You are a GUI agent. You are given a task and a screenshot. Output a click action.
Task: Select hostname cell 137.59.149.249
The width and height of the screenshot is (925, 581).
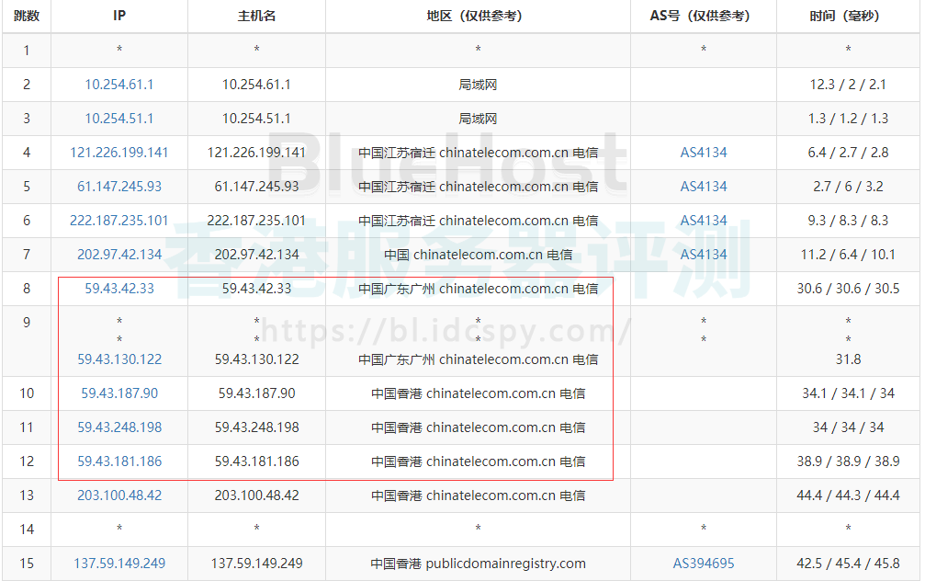tap(256, 564)
